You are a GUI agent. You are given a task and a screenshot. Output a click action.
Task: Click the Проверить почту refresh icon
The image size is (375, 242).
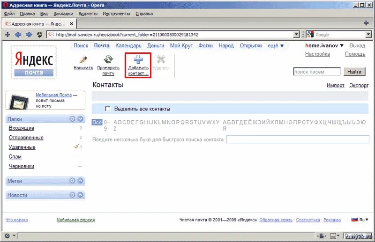pyautogui.click(x=108, y=59)
